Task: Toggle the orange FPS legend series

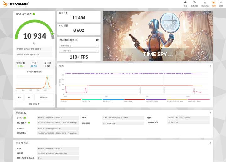Action: (71, 100)
